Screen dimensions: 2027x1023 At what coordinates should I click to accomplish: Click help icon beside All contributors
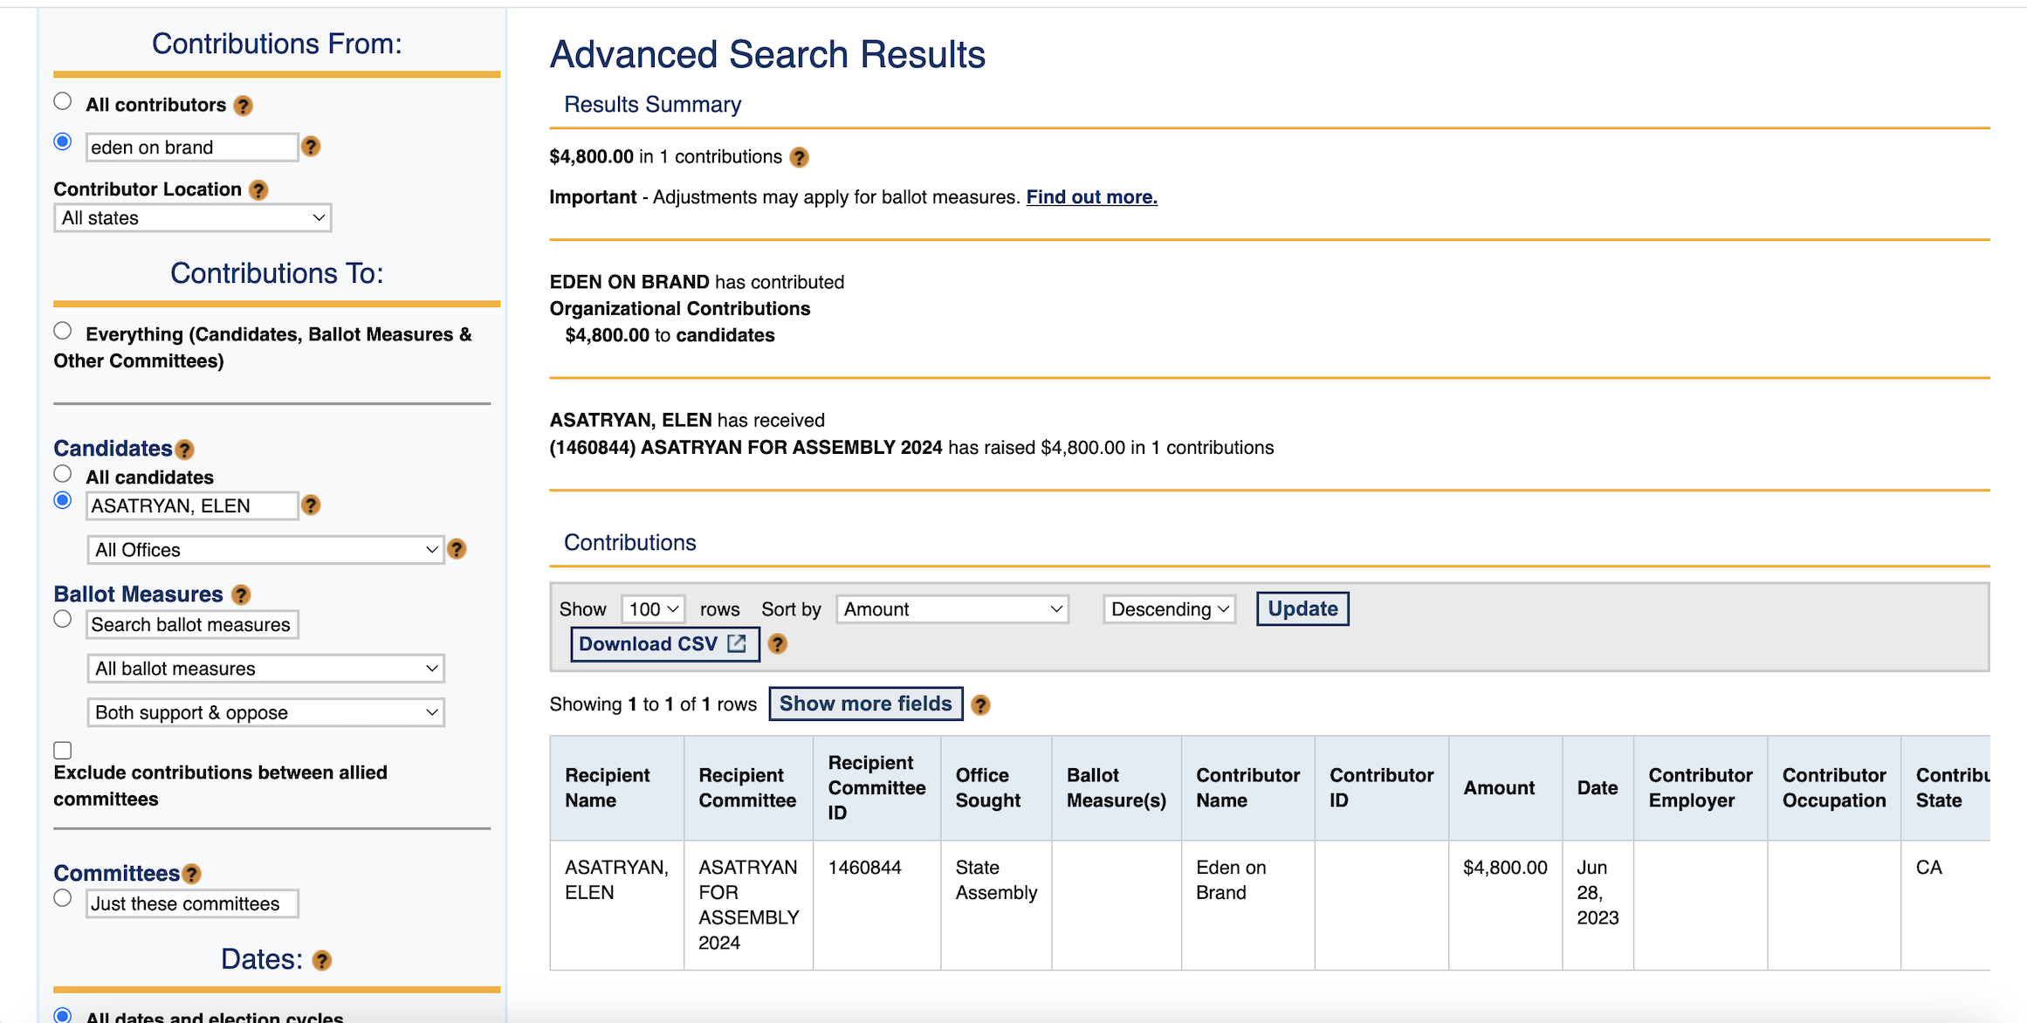pos(244,106)
